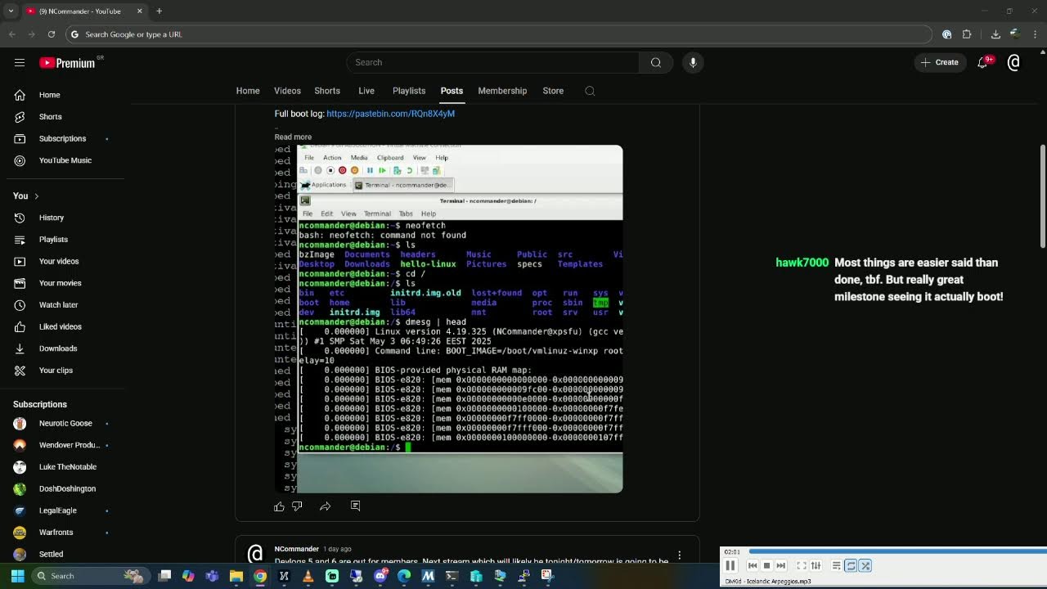The height and width of the screenshot is (589, 1047).
Task: Open the notifications bell
Action: (982, 62)
